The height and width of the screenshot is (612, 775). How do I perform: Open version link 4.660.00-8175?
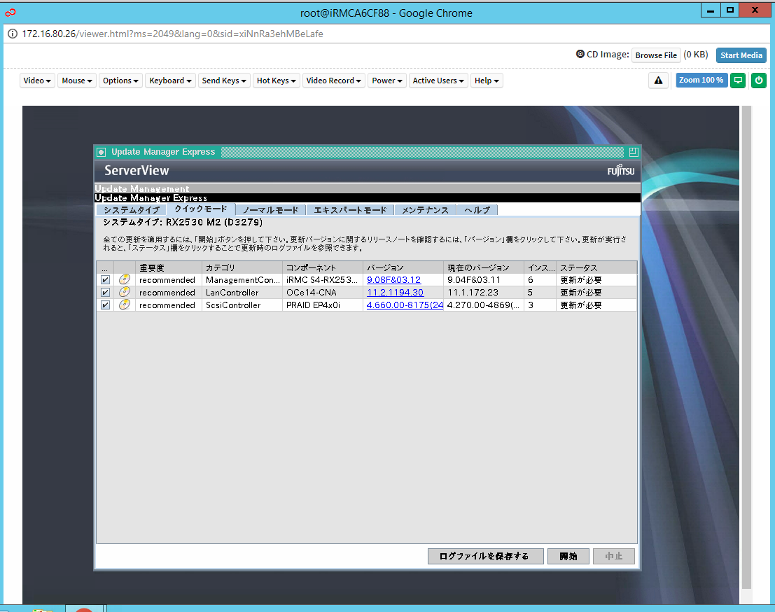tap(405, 305)
